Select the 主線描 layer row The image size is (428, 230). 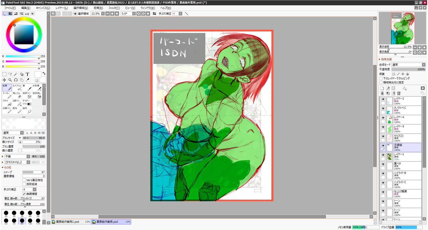(x=401, y=148)
